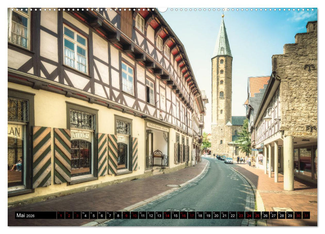Image resolution: width=325 pixels, height=234 pixels.
Task: Click date cell 20
Action: 216,216
